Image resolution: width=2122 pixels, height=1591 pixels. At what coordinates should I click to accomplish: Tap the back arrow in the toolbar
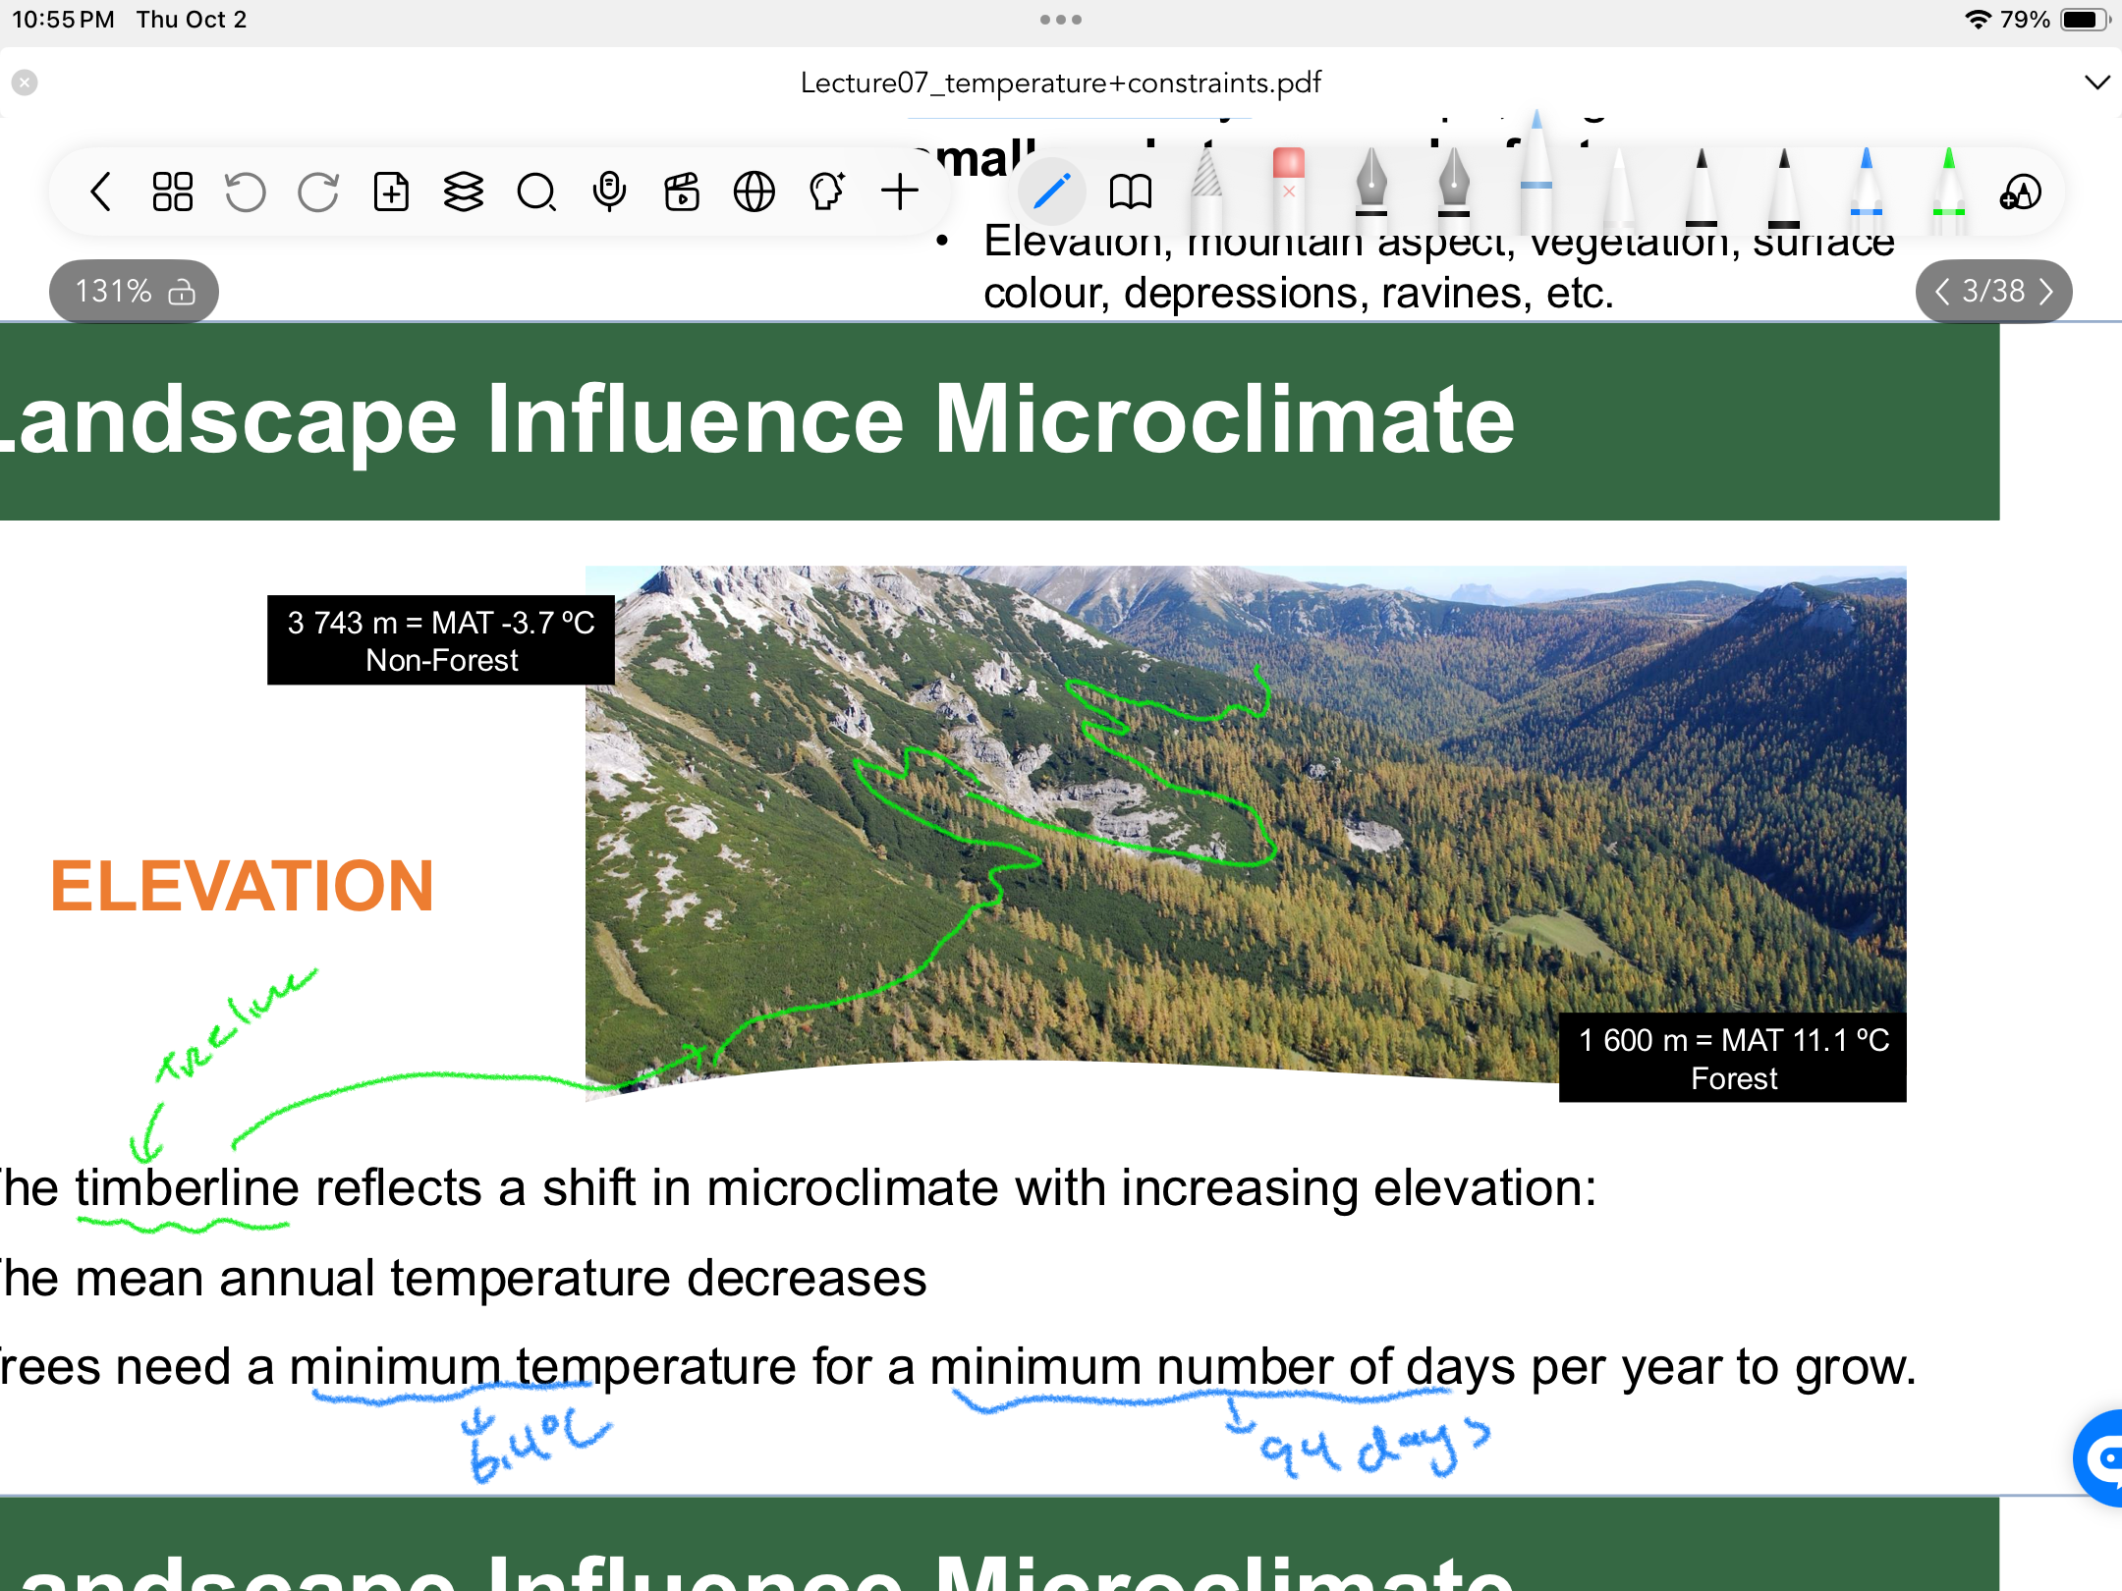click(101, 192)
